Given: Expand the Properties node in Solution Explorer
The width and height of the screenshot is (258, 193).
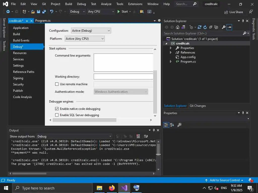Looking at the screenshot, I should pyautogui.click(x=171, y=48).
